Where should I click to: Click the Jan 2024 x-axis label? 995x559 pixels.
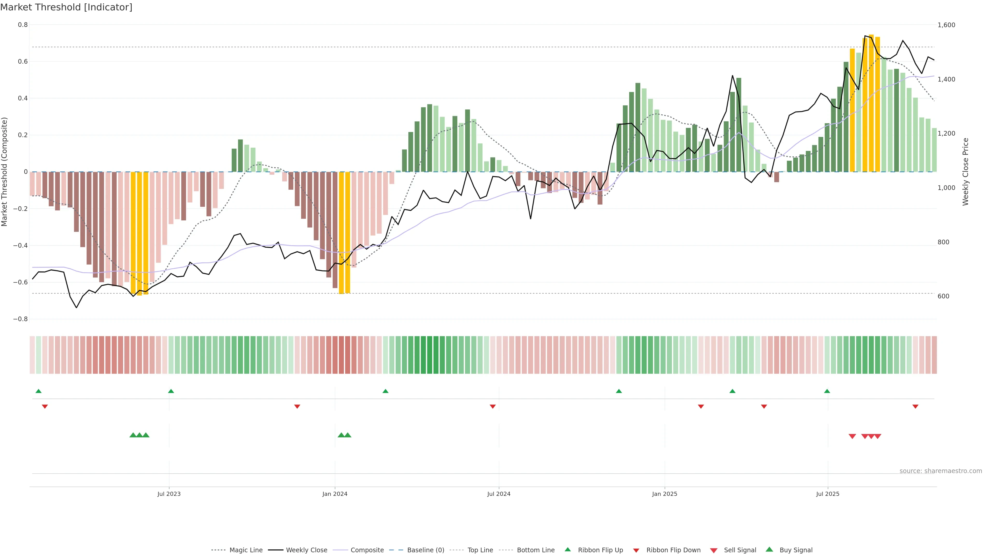(x=335, y=494)
